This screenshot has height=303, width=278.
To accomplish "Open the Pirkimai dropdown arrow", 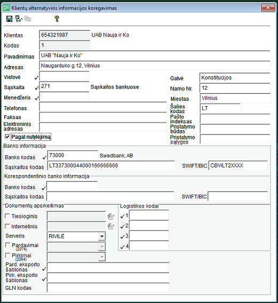I will click(x=102, y=257).
